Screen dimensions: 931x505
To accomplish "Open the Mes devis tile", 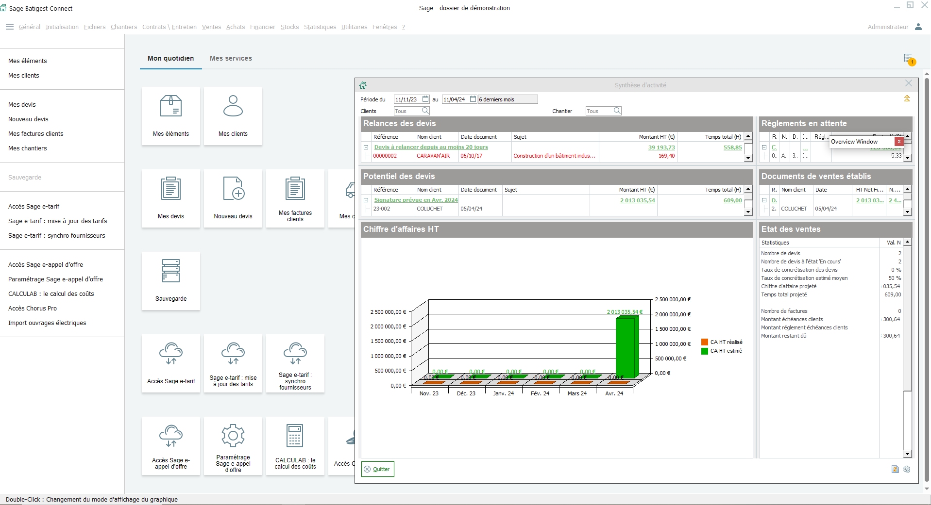I will [x=171, y=198].
